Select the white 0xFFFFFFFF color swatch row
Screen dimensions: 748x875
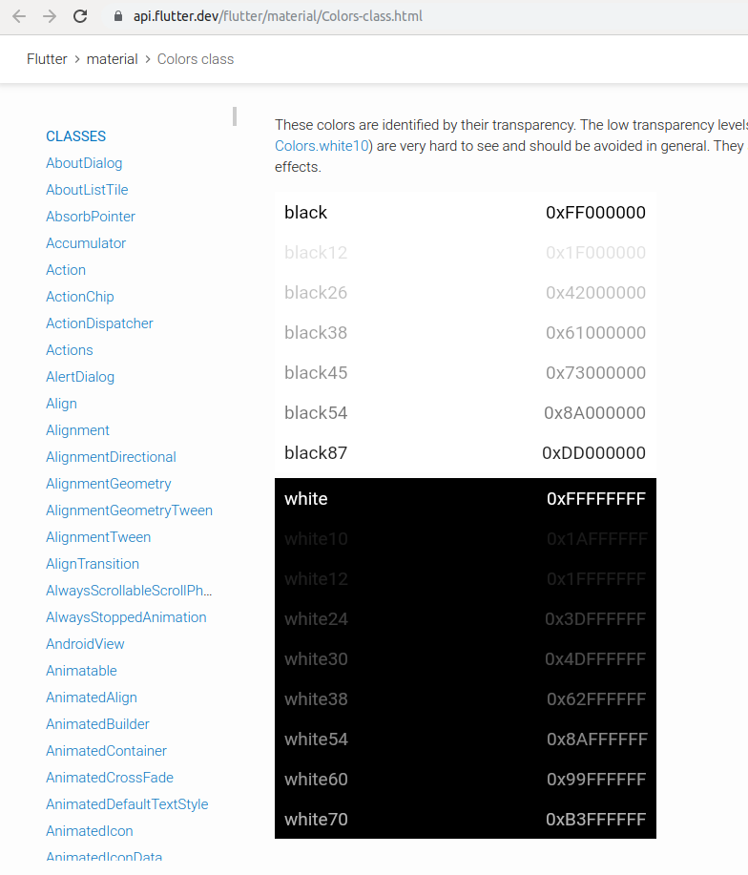(465, 499)
